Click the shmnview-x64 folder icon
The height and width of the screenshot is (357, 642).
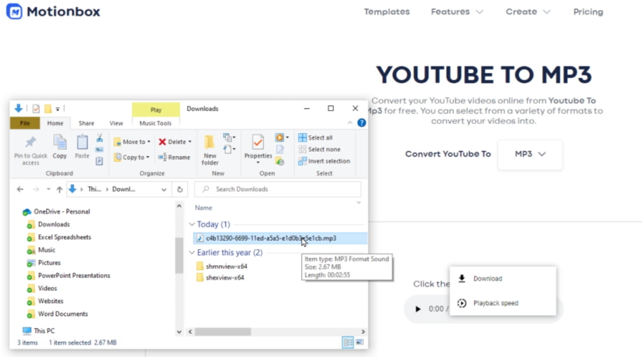200,266
